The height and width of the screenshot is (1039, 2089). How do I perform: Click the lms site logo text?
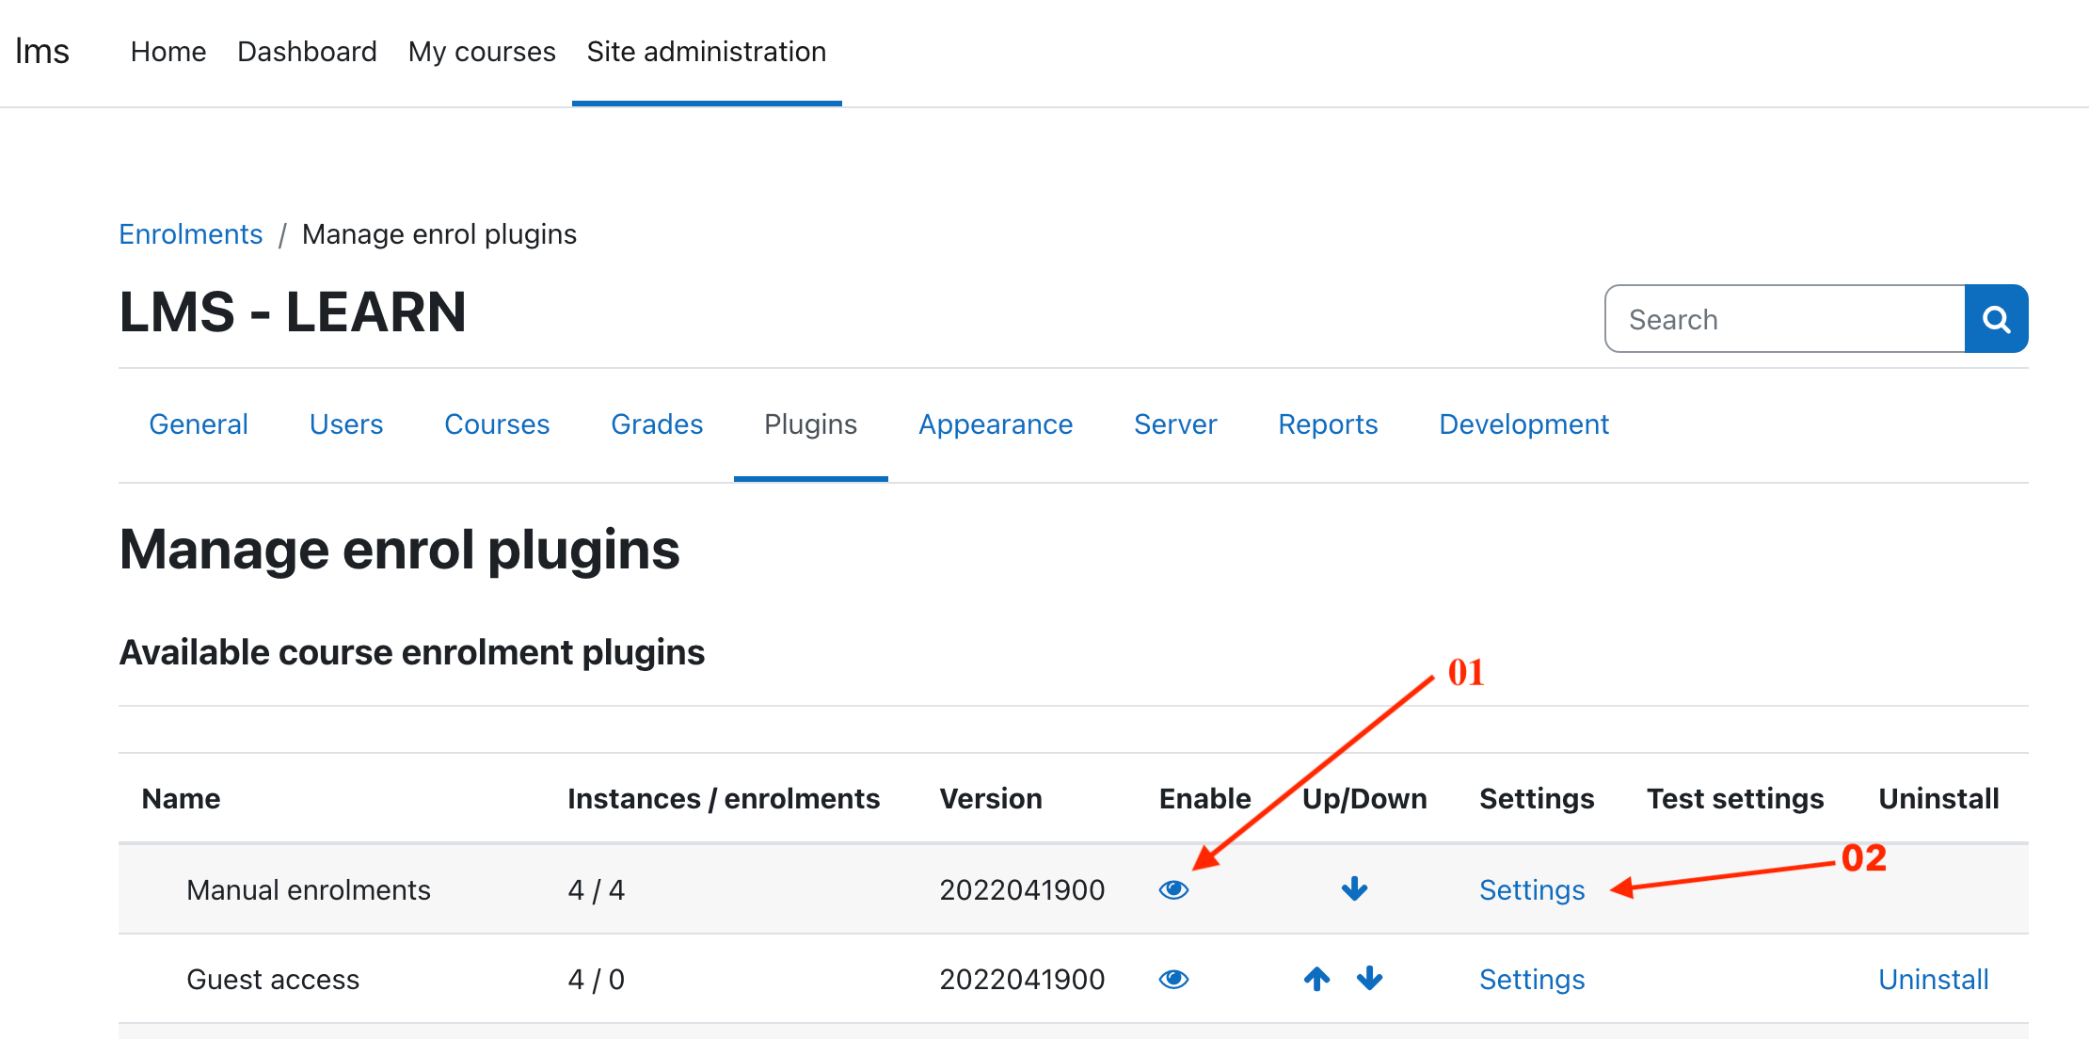[x=42, y=52]
